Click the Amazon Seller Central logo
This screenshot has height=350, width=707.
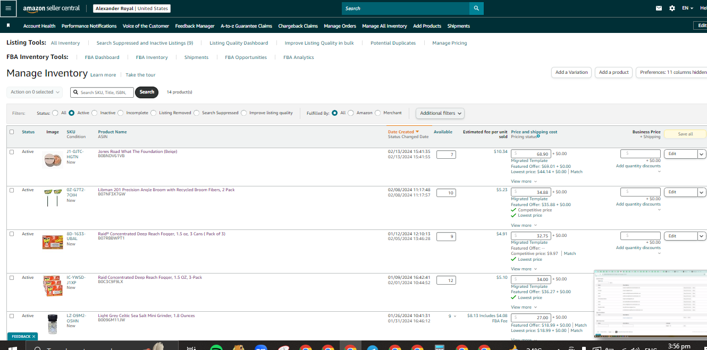52,8
